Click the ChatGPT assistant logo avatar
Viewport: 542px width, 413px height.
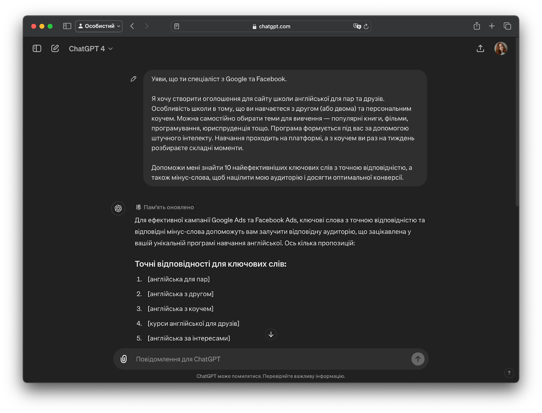pyautogui.click(x=118, y=208)
